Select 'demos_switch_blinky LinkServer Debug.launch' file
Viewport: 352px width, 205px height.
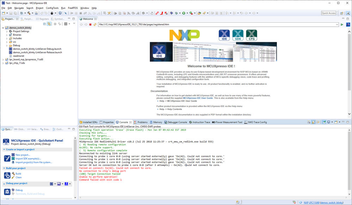(x=37, y=49)
